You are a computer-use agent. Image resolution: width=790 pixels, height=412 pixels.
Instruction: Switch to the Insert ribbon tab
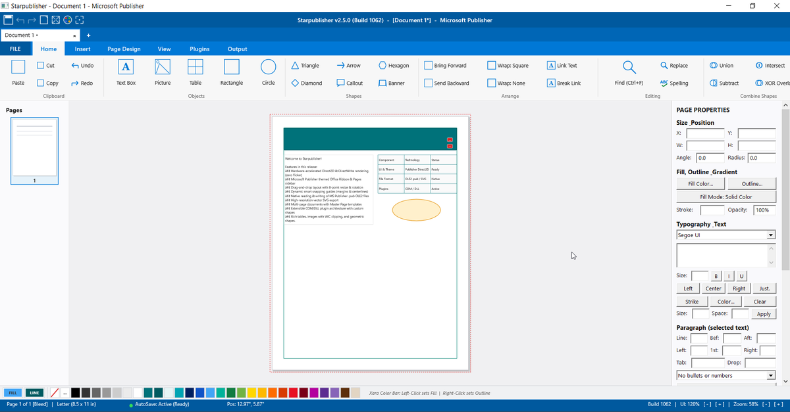pos(82,49)
